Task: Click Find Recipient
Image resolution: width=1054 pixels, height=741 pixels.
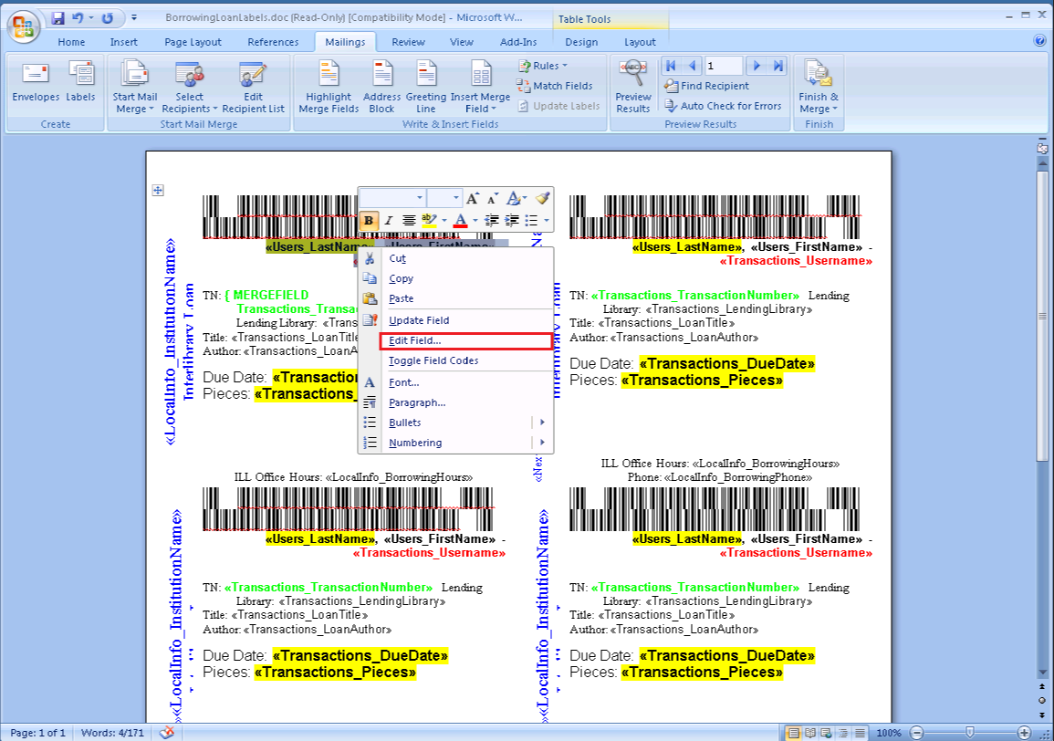Action: 707,86
